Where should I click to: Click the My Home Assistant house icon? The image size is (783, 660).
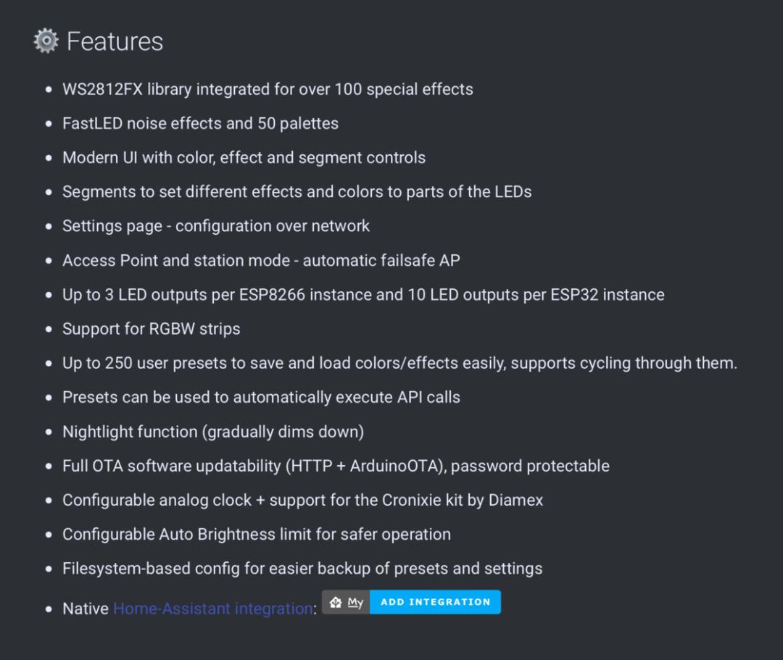(x=336, y=602)
